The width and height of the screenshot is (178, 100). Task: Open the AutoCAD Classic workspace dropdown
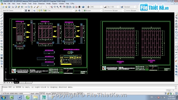(x=13, y=11)
